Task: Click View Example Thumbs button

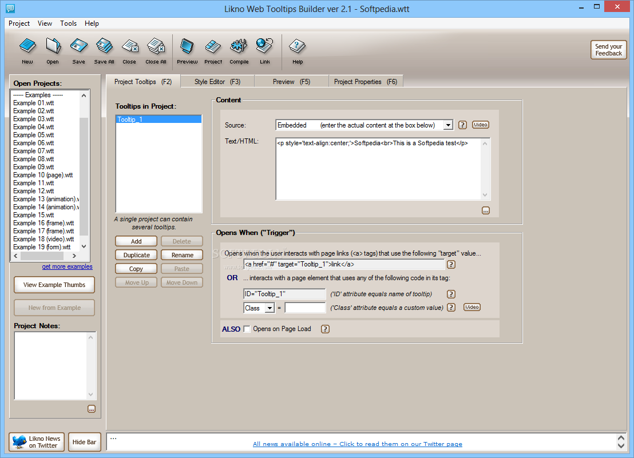Action: pyautogui.click(x=54, y=285)
